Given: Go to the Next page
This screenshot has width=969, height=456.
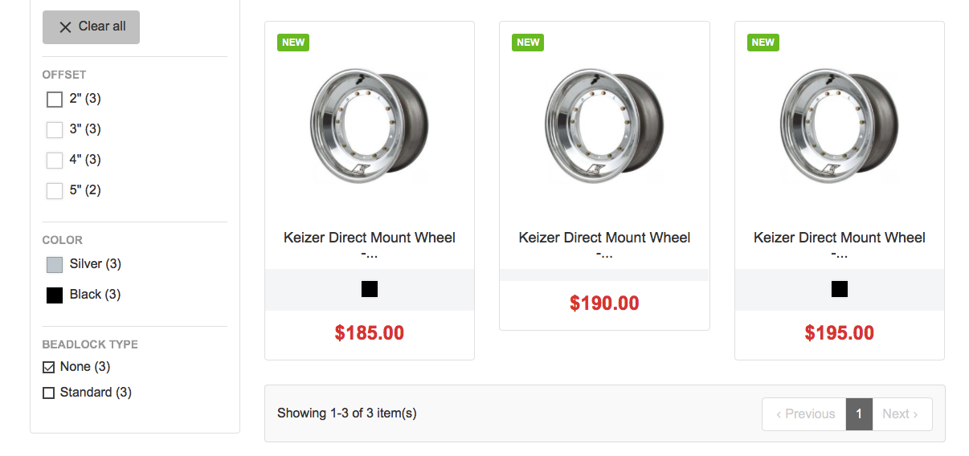Looking at the screenshot, I should (x=902, y=414).
